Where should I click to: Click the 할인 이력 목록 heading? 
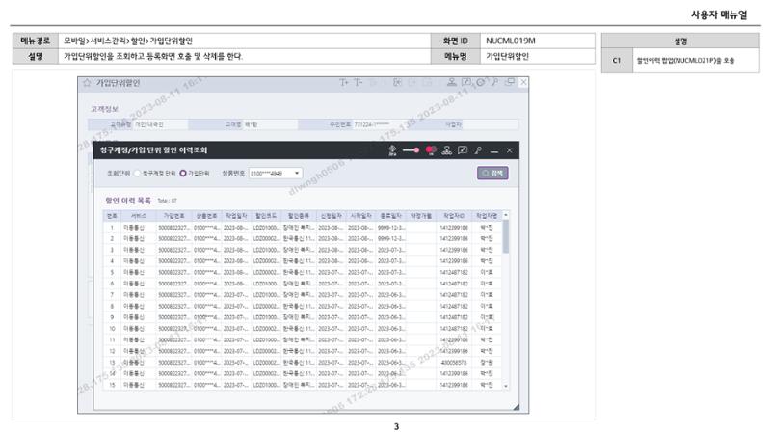128,201
